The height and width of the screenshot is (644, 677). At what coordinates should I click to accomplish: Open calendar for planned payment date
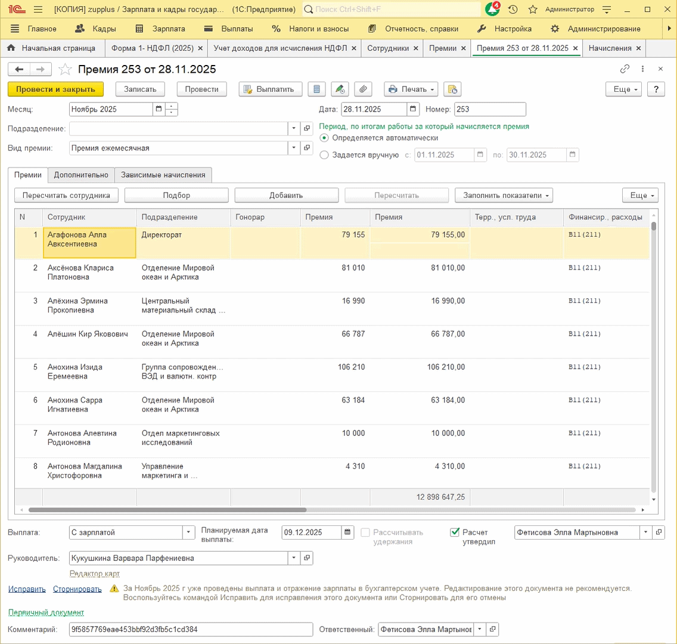click(x=347, y=532)
